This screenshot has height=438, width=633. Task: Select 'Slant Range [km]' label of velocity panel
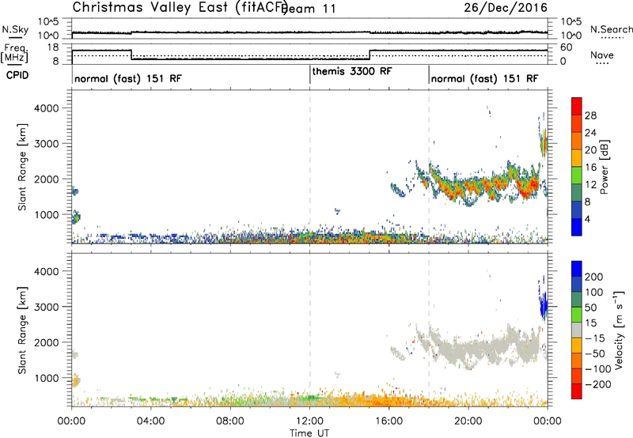click(22, 330)
